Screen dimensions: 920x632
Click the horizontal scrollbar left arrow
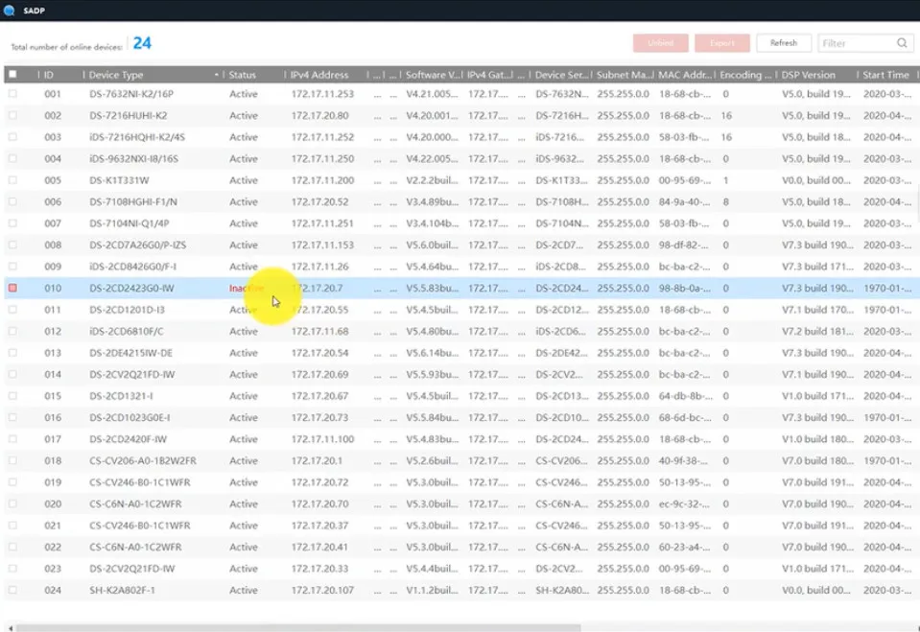[x=11, y=628]
